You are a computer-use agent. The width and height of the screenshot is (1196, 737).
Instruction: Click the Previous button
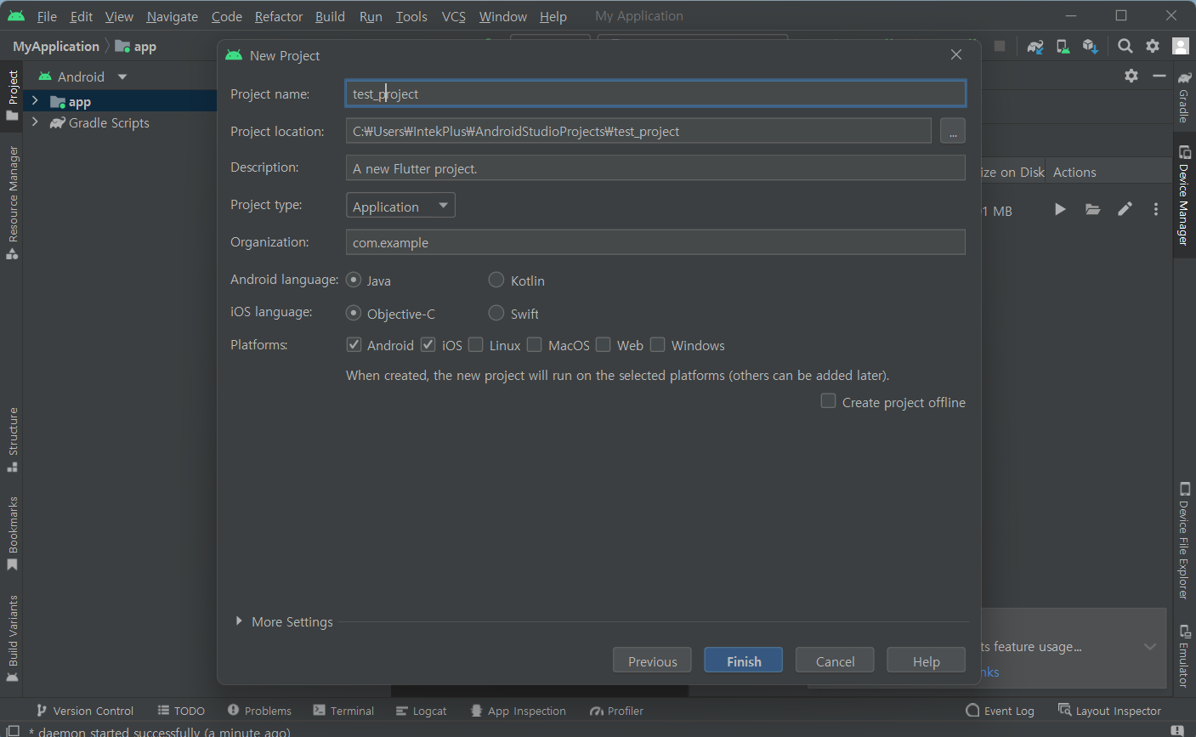click(x=652, y=660)
